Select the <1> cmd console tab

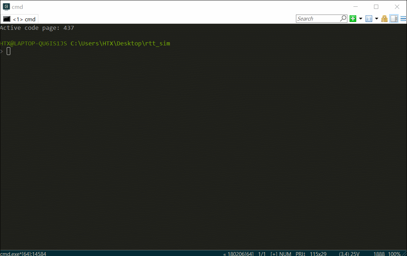coord(19,19)
